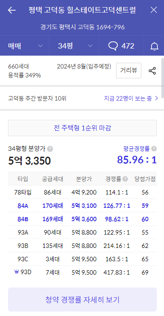164x316 pixels.
Task: Click the 5억 3,350 price value
Action: [29, 161]
